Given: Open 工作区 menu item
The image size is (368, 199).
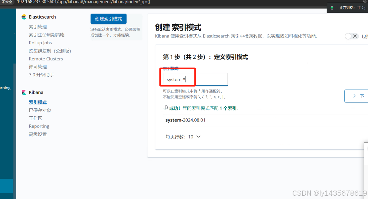Looking at the screenshot, I should coord(36,118).
